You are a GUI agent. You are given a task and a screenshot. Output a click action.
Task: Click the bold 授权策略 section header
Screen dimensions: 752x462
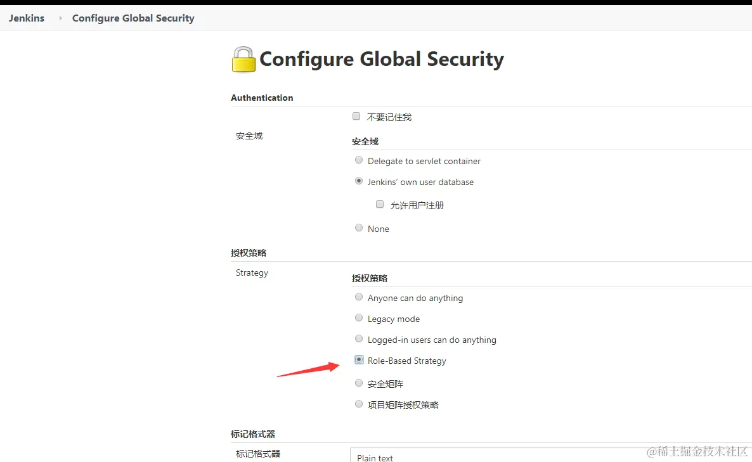coord(249,253)
